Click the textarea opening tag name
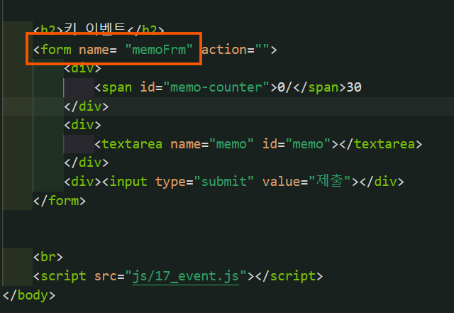Viewport: 454px width, 313px height. (x=132, y=144)
